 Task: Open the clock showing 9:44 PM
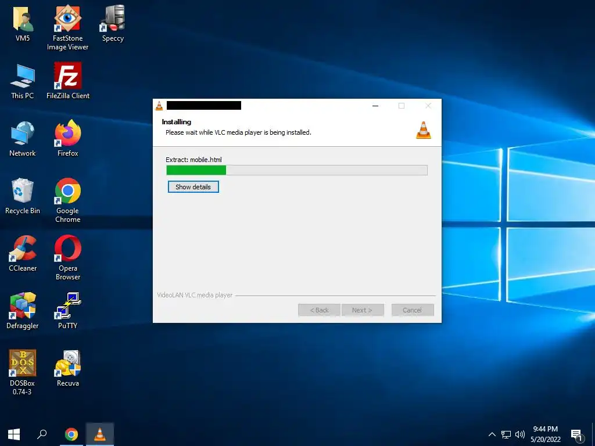(545, 434)
